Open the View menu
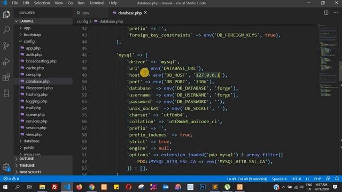Screen dimensions: 342x192 point(59,3)
